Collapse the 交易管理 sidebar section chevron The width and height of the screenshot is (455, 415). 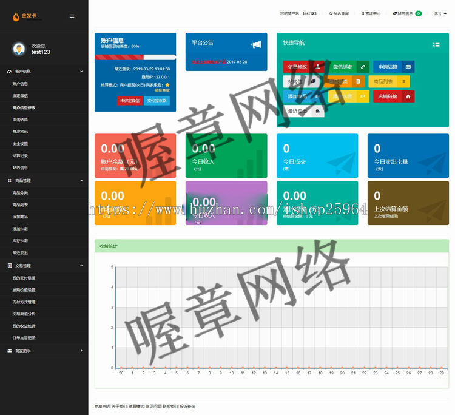tap(81, 265)
